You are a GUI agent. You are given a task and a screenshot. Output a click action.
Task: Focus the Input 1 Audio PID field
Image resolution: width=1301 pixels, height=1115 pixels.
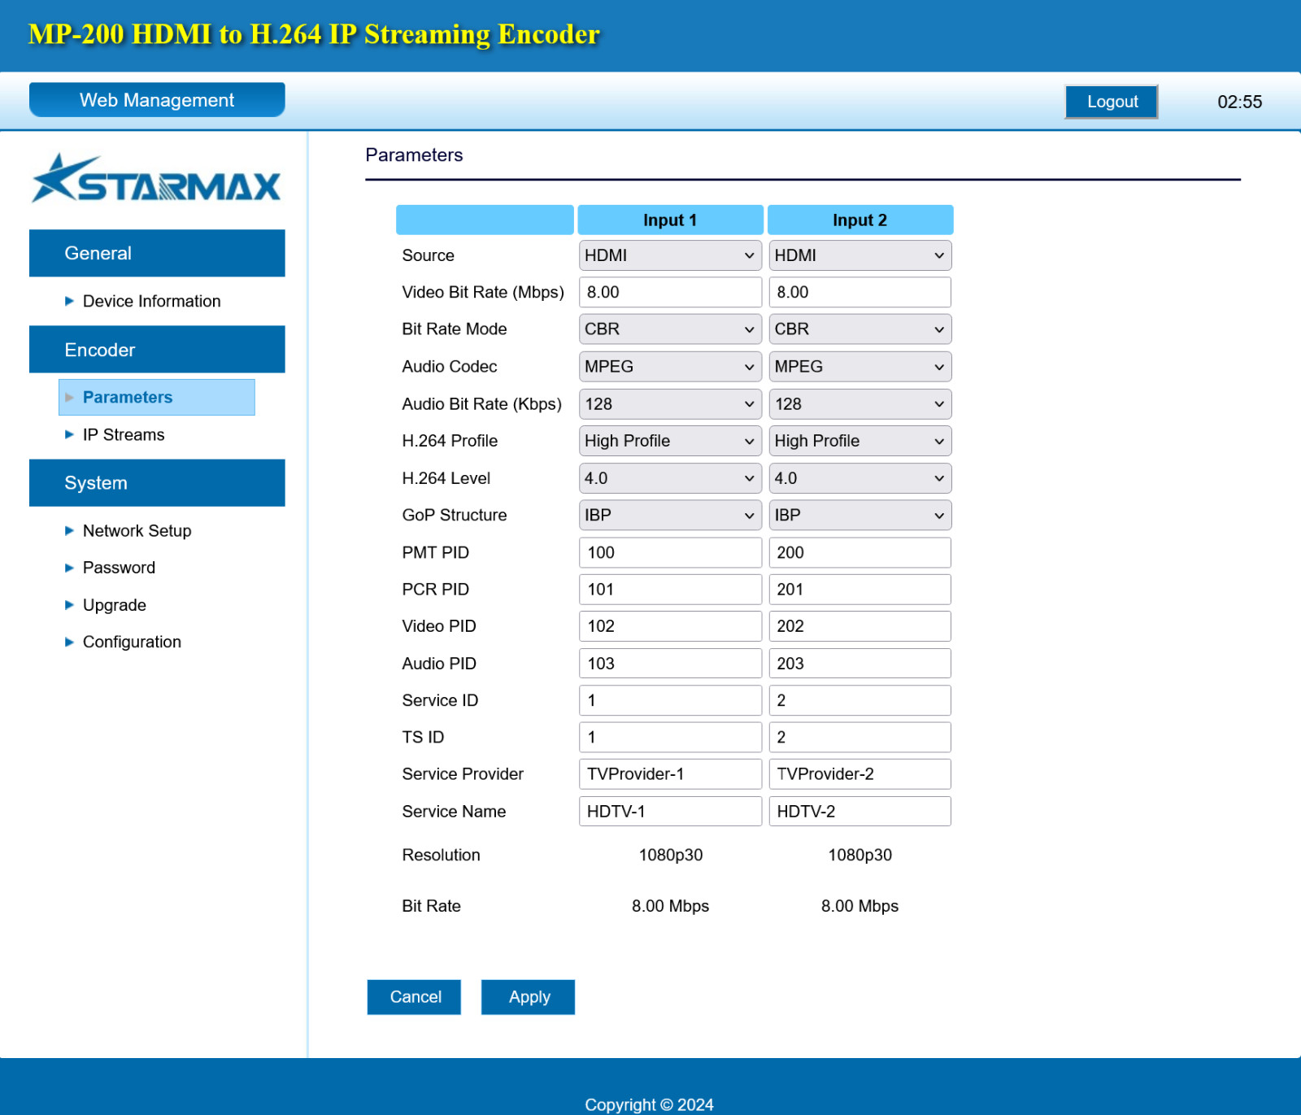(670, 664)
